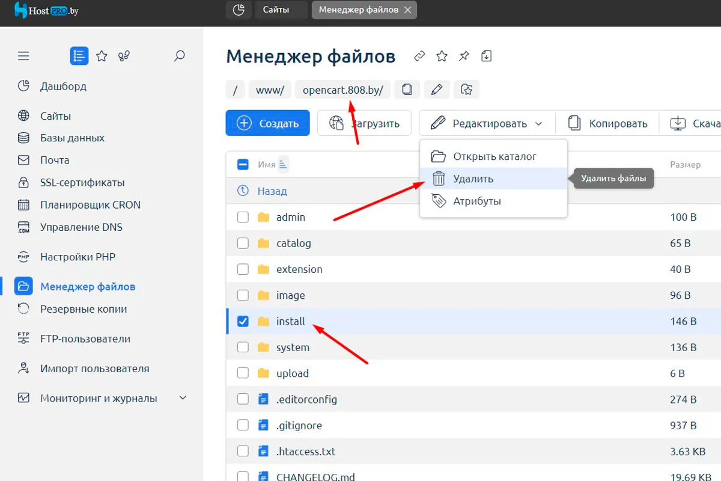Toggle sort order on Имя column
Image resolution: width=721 pixels, height=481 pixels.
pyautogui.click(x=284, y=164)
